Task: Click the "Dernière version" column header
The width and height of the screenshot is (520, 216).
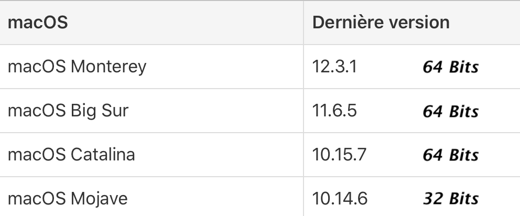Action: click(381, 23)
